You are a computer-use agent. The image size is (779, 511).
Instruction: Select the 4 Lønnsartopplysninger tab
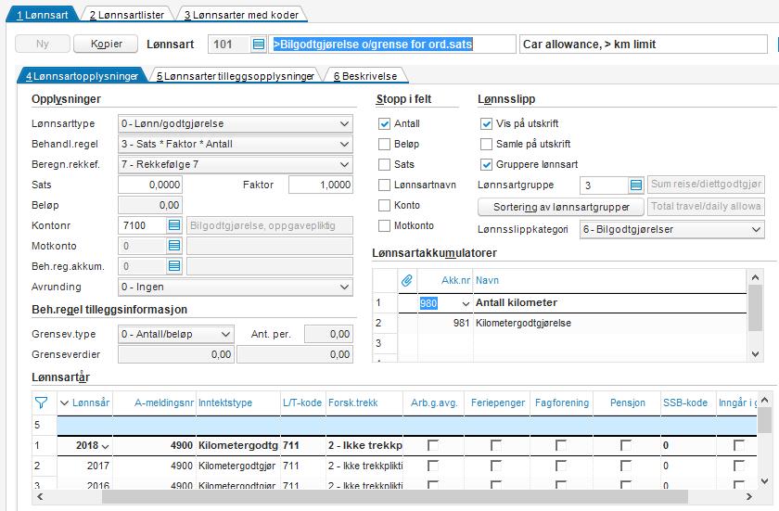click(x=83, y=76)
